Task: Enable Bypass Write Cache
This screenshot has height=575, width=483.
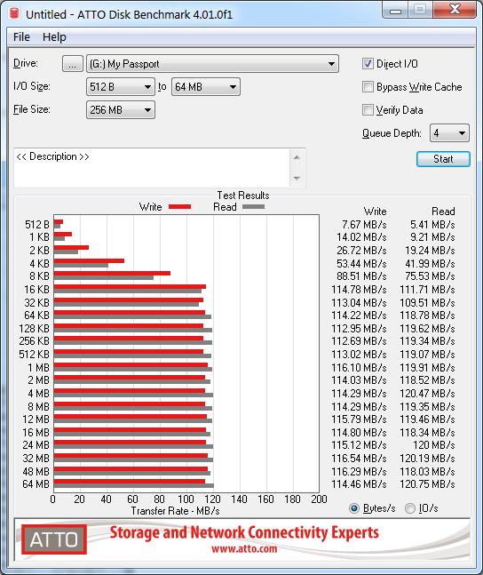Action: click(368, 87)
